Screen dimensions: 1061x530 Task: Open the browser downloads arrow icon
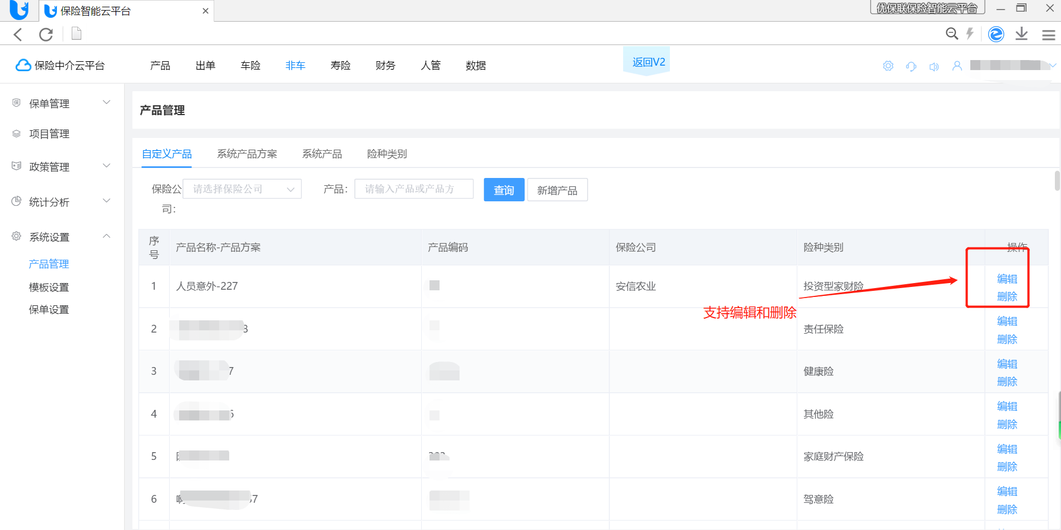[1021, 34]
